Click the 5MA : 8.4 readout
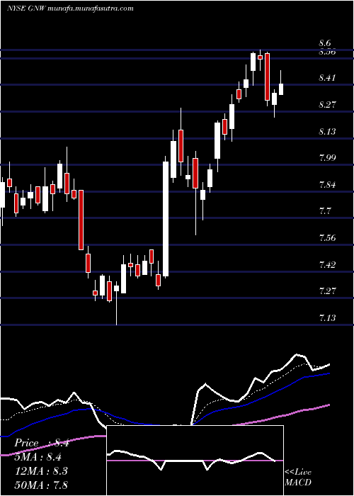This screenshot has width=354, height=496. 38,457
